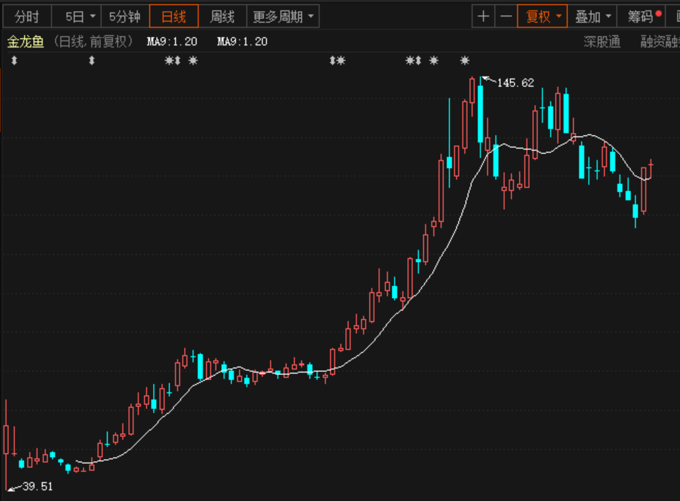Screen dimensions: 680x501
Task: Switch to the 分时 intraday tab
Action: point(27,17)
